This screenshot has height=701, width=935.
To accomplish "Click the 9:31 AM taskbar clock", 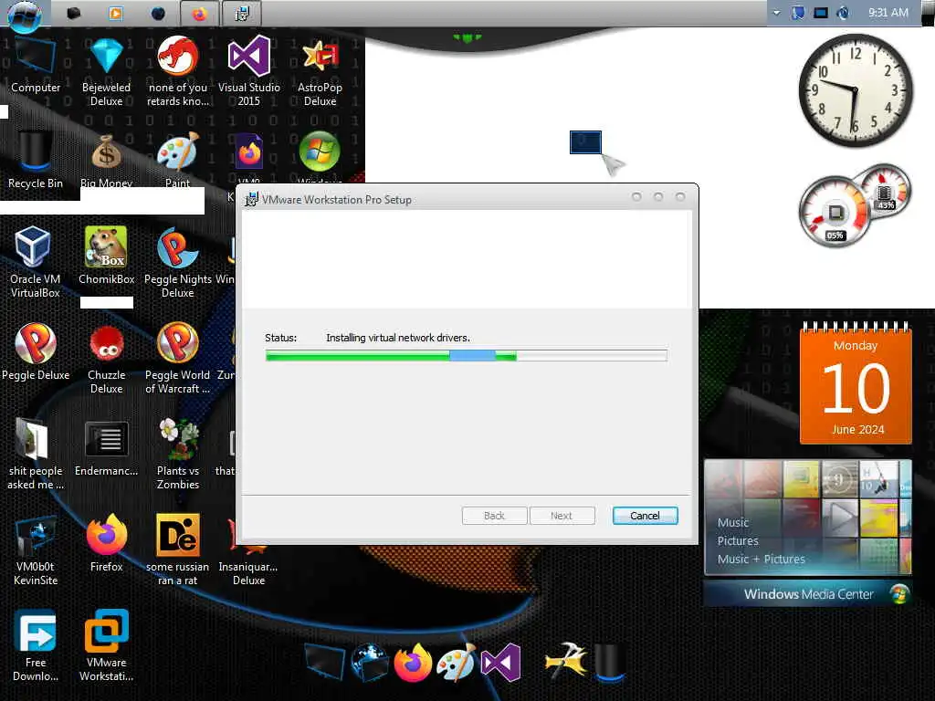I will coord(888,13).
